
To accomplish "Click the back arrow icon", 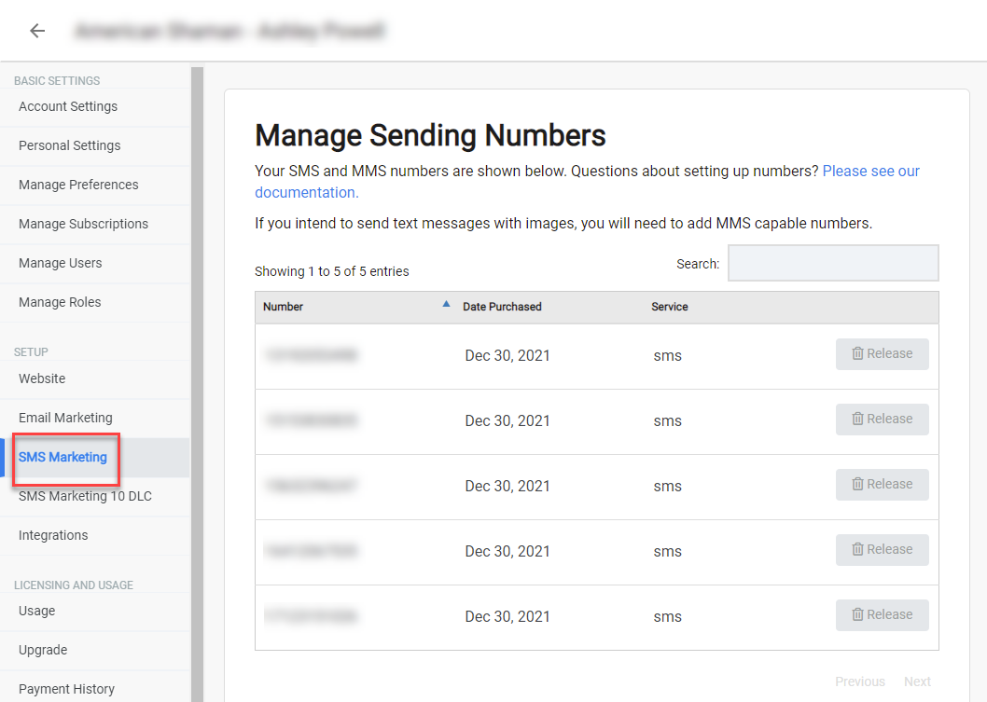I will 37,30.
